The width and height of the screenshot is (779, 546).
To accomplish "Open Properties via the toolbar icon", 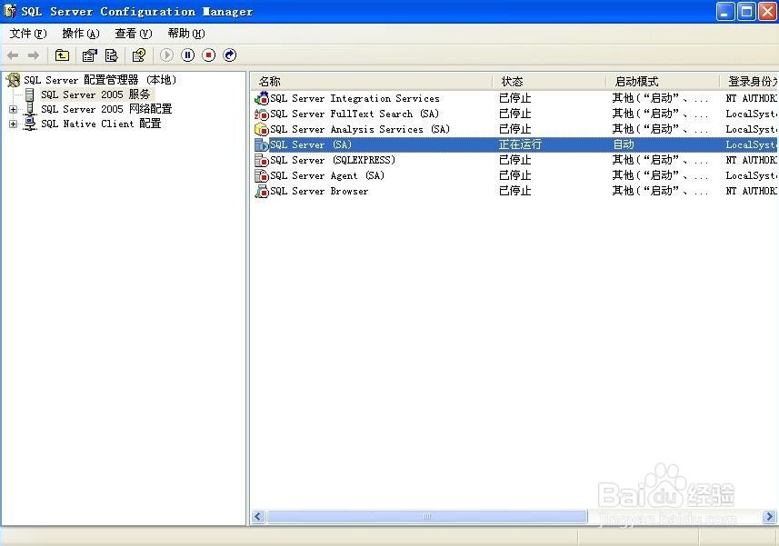I will coord(89,55).
